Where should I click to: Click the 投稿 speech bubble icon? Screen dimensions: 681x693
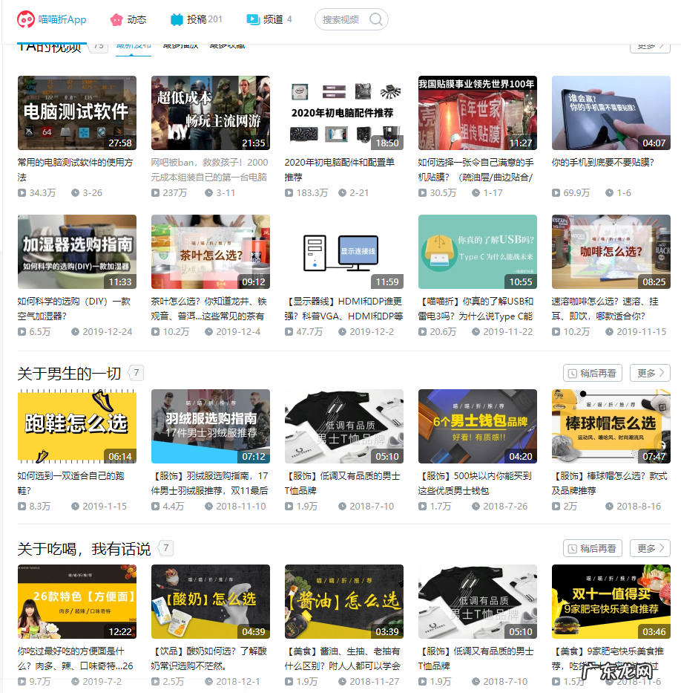pos(177,19)
